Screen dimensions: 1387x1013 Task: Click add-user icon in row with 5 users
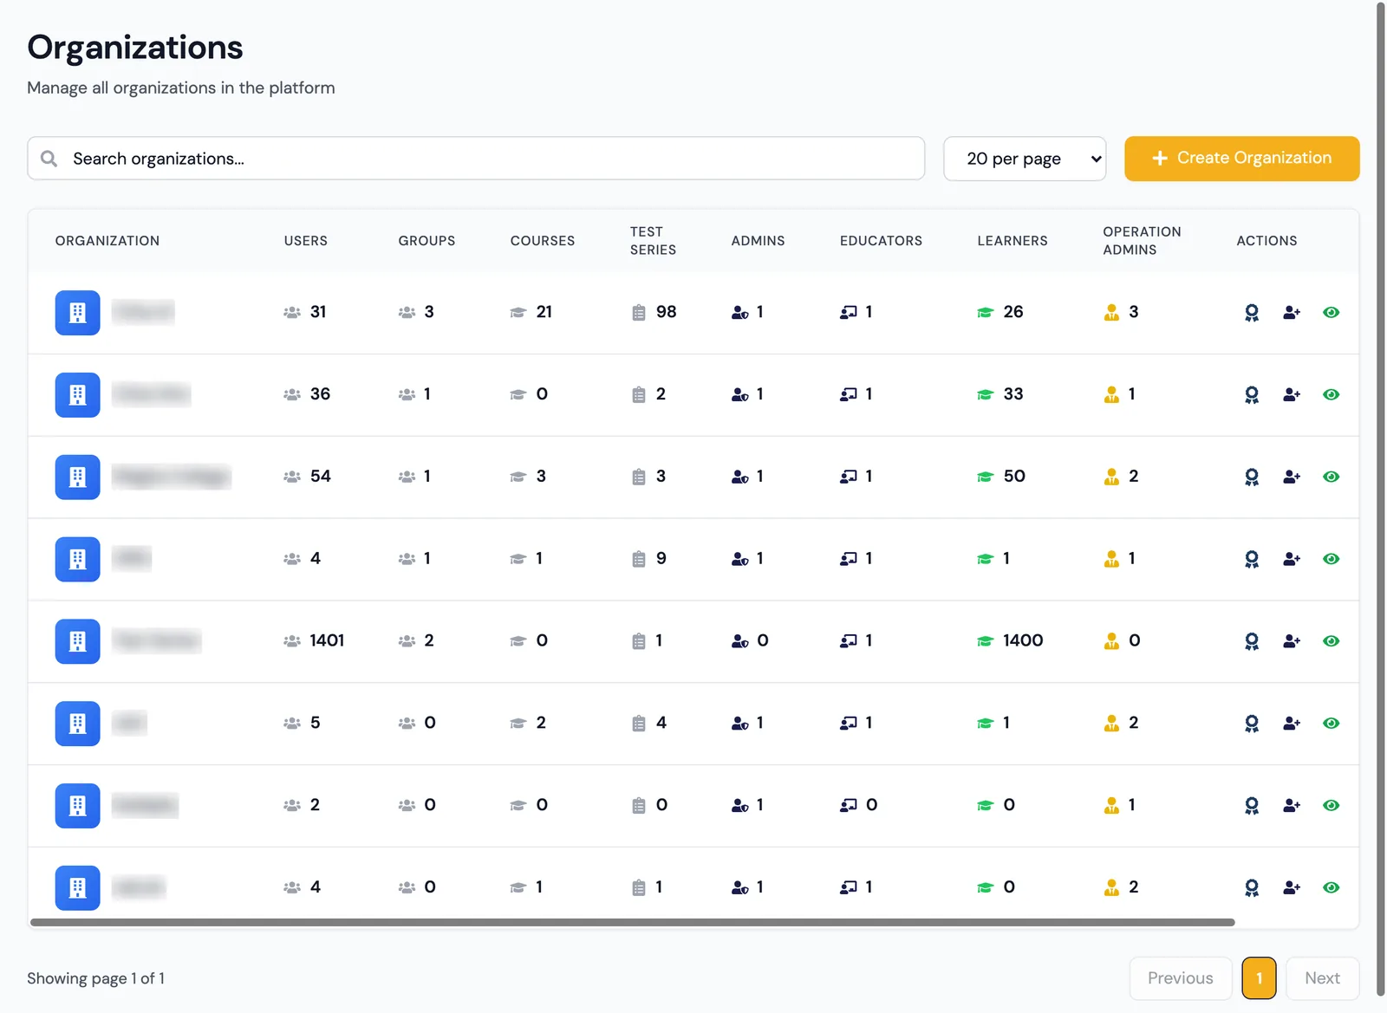tap(1292, 724)
